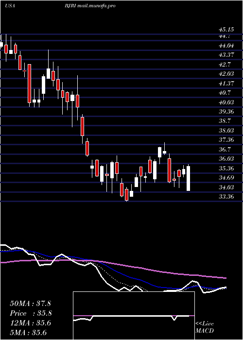Click the 34.03 price axis label

(226, 187)
